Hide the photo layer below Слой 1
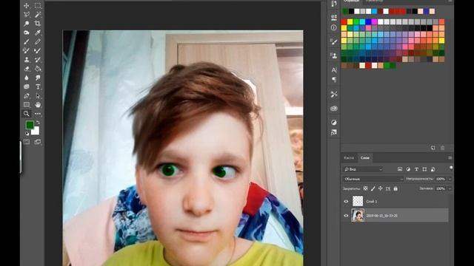This screenshot has width=474, height=266. 346,216
